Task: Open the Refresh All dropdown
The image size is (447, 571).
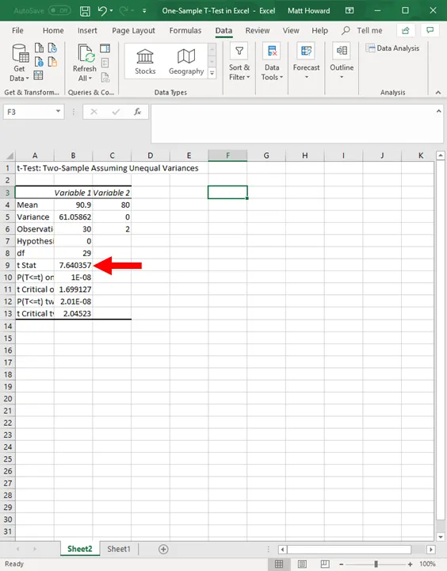Action: pos(85,63)
